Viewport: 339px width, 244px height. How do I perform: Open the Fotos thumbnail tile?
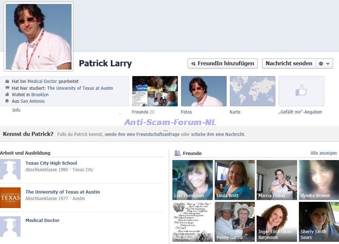coord(203,91)
